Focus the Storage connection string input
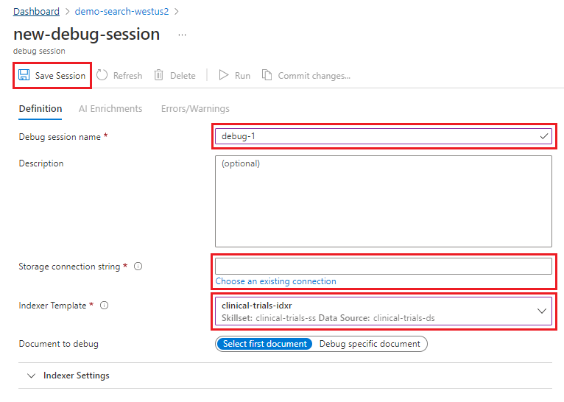The width and height of the screenshot is (564, 402). (383, 266)
